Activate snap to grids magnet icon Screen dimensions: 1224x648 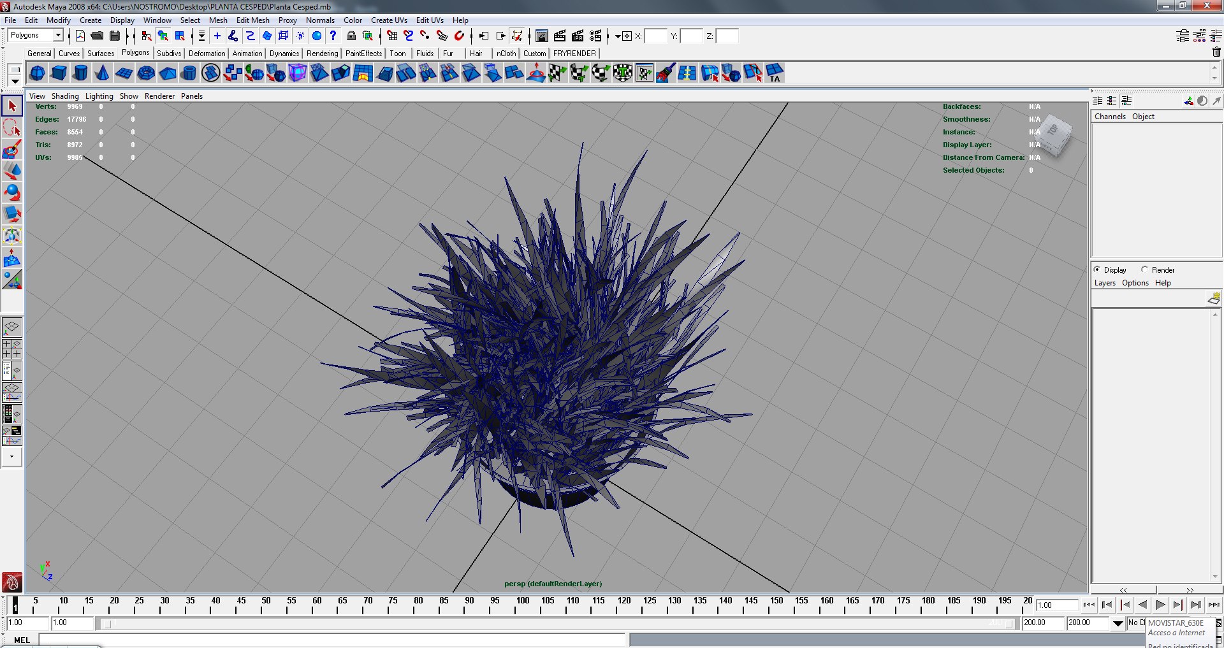[392, 36]
